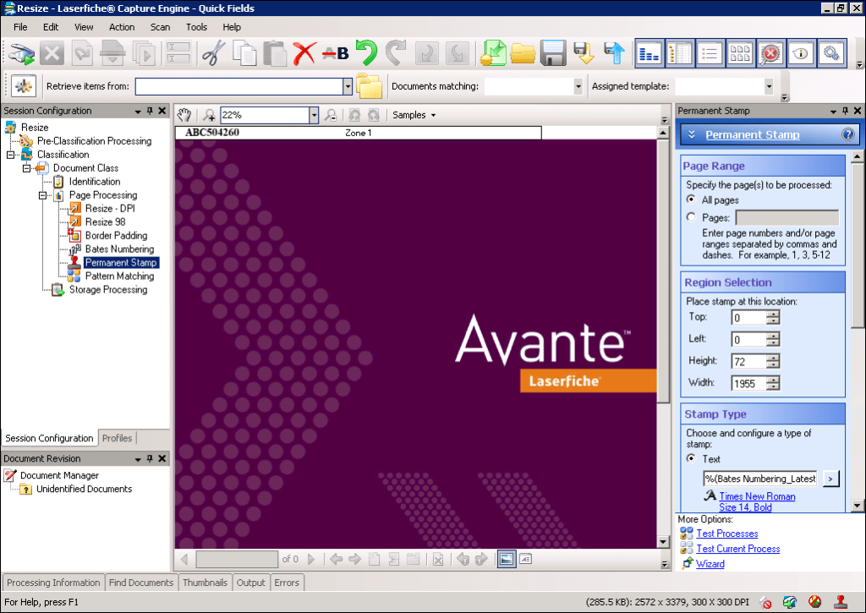This screenshot has width=866, height=613.
Task: Increase the Height stepper value
Action: click(x=773, y=358)
